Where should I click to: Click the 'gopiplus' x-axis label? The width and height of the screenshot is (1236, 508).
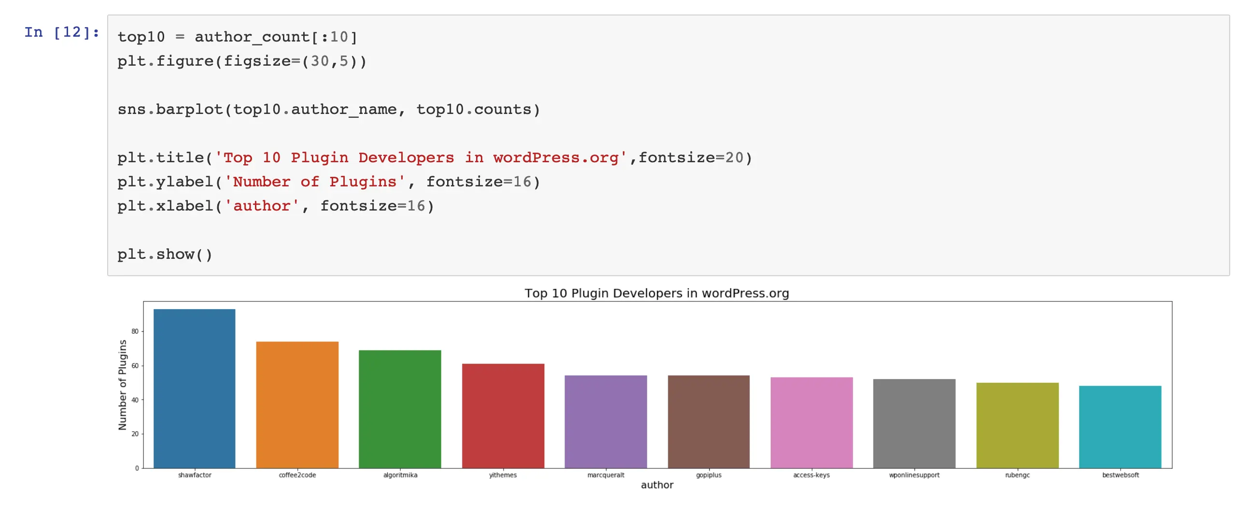click(x=709, y=475)
